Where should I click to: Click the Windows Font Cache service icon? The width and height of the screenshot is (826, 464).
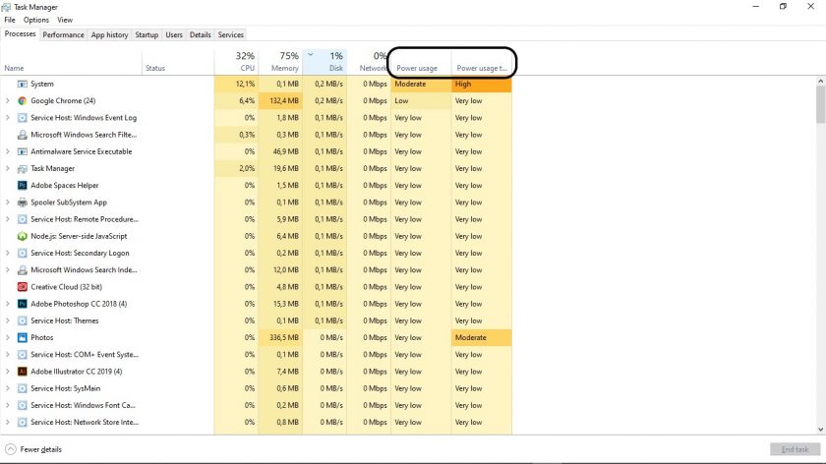coord(22,405)
